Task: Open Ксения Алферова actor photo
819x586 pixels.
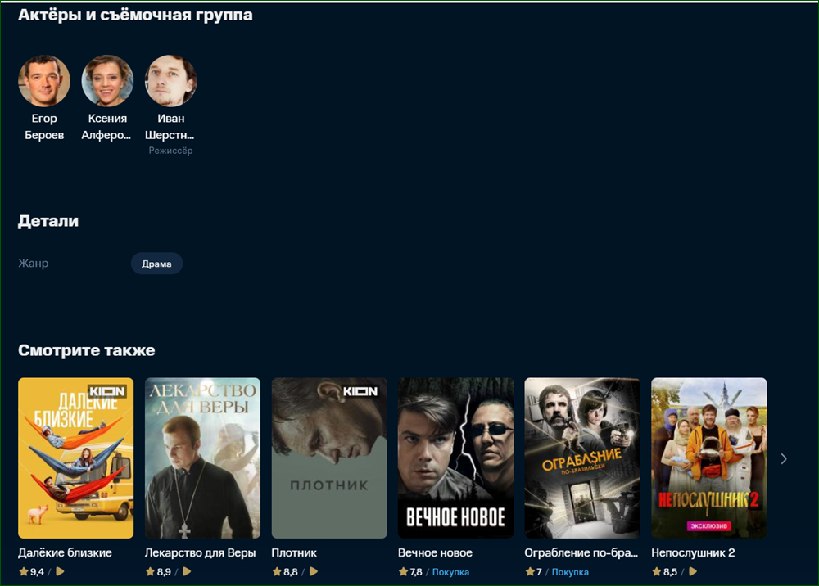Action: tap(107, 81)
